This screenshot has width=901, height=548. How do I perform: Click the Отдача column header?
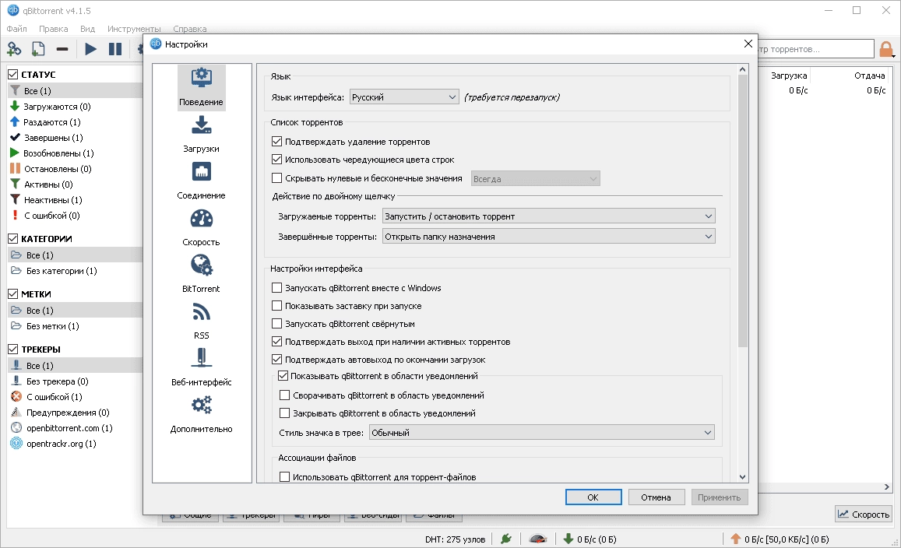869,76
